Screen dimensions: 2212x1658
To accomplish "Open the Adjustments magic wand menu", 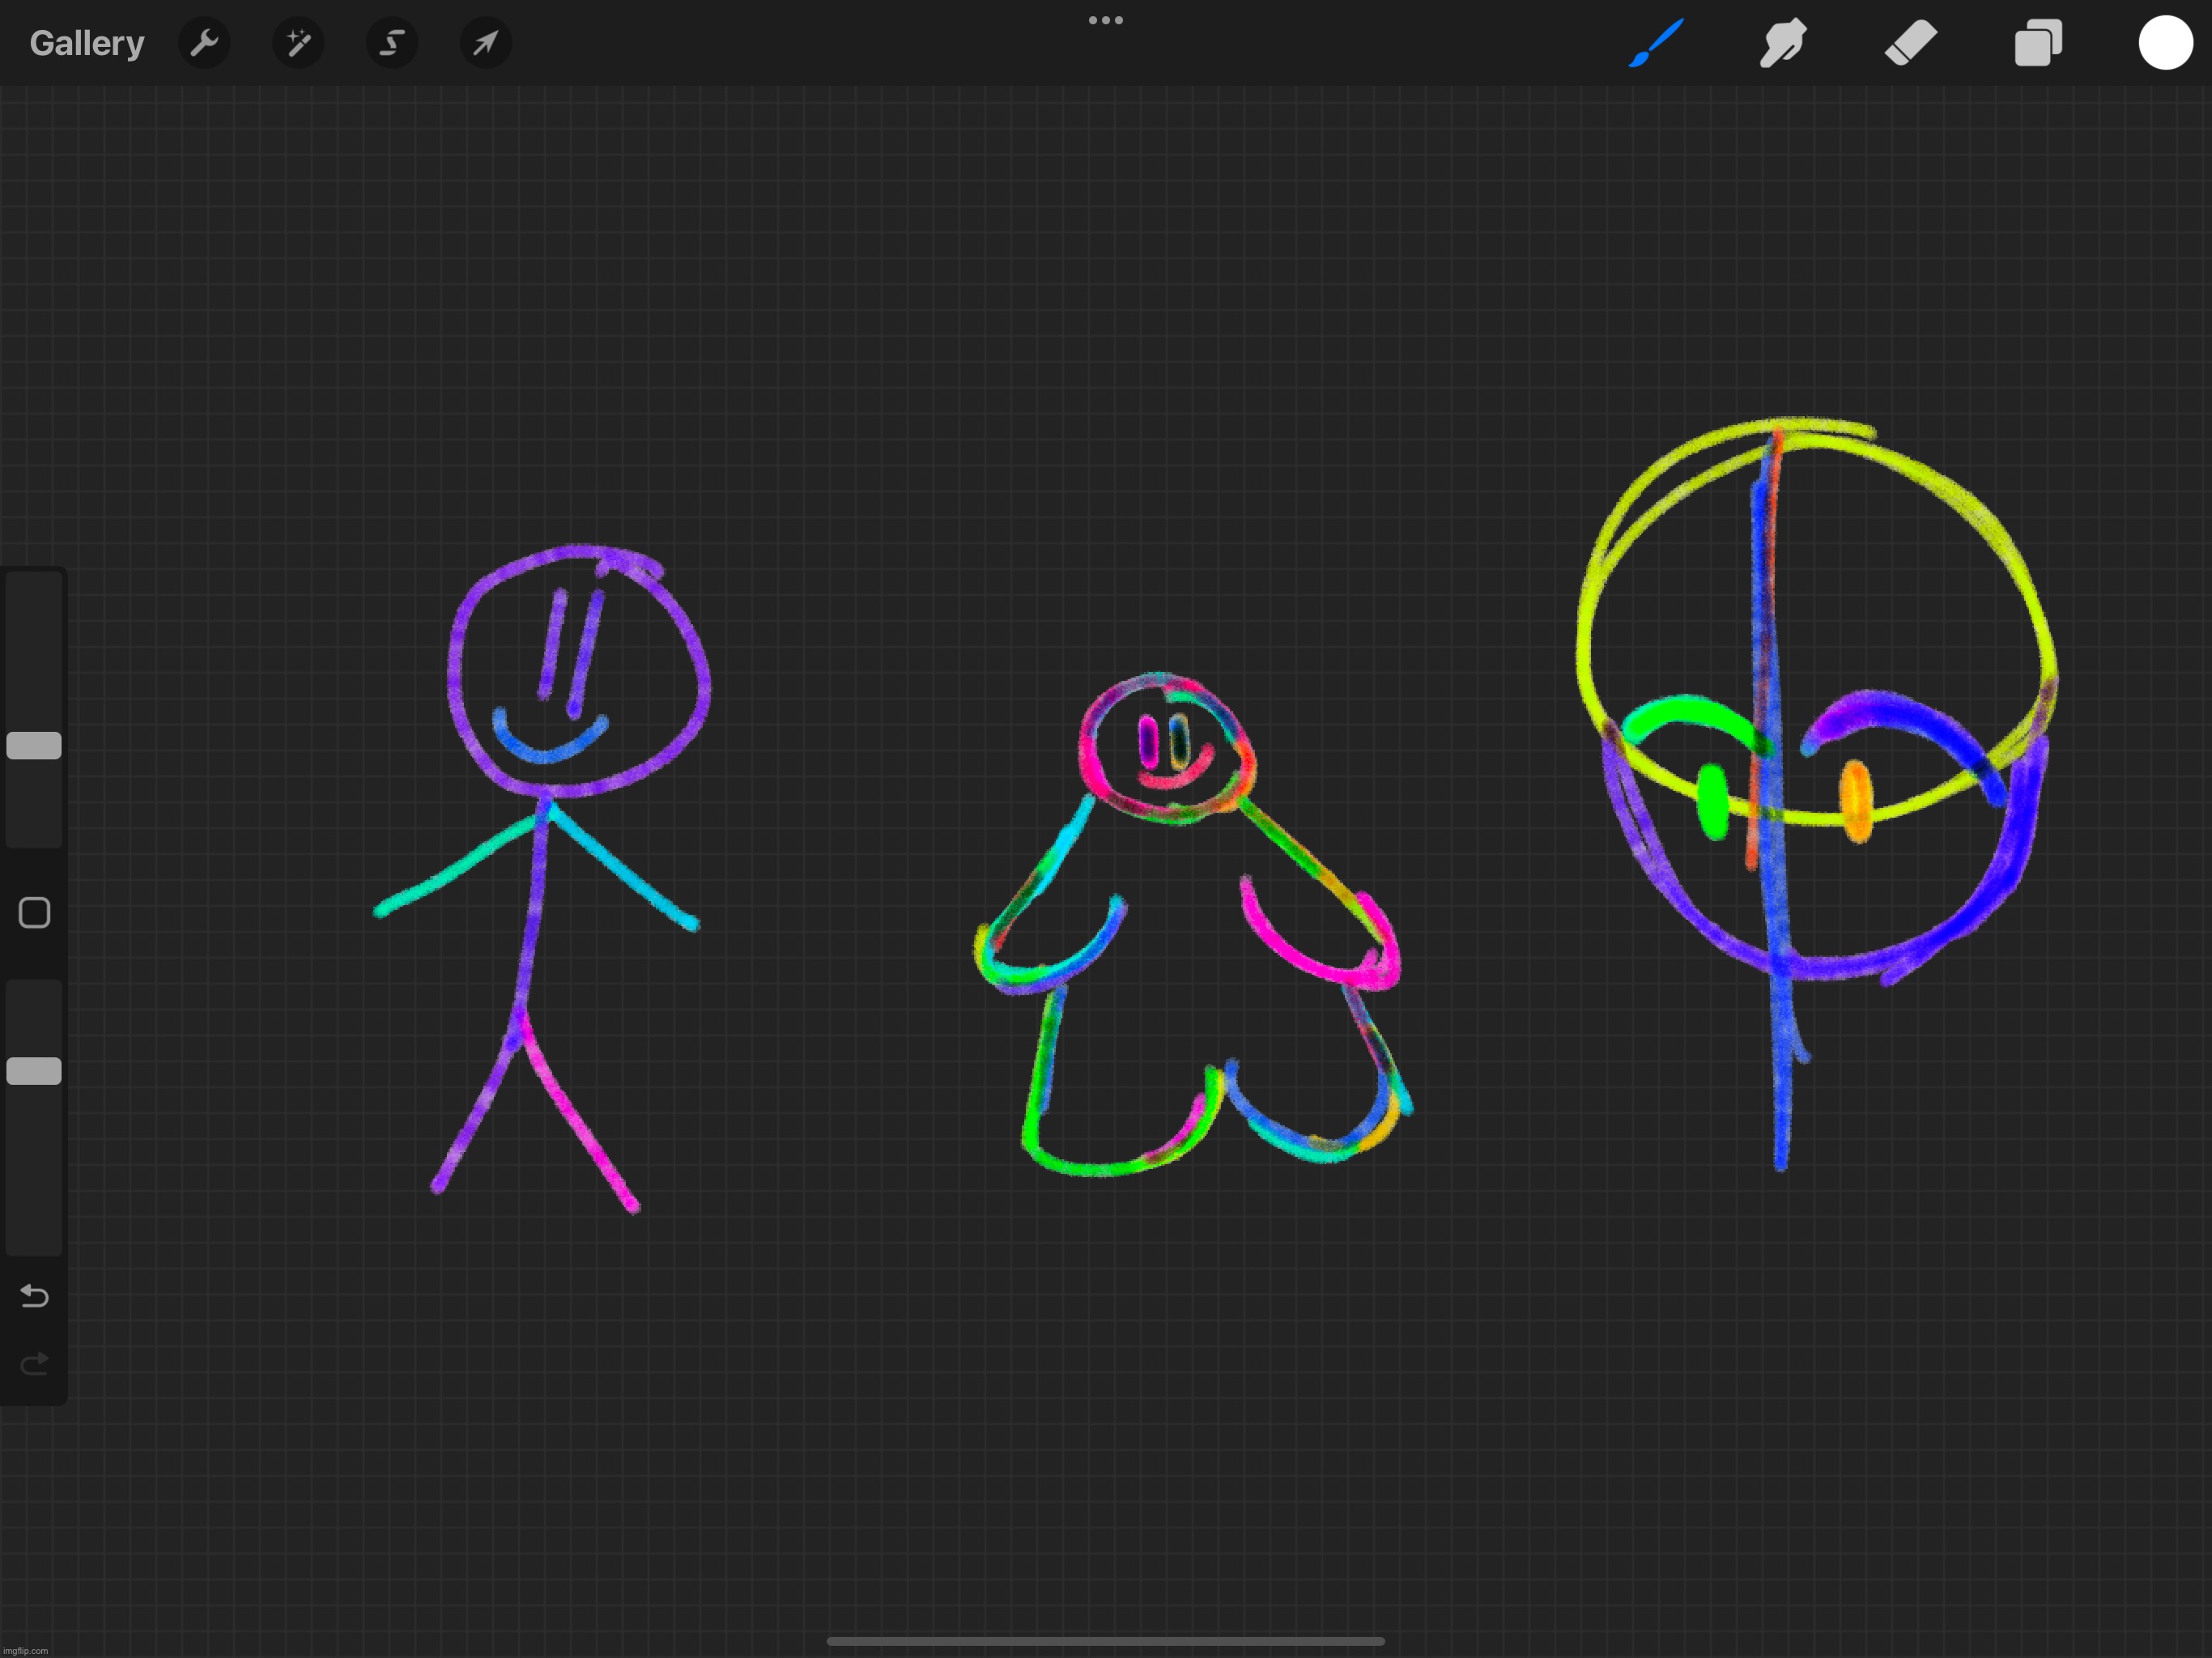I will (298, 43).
